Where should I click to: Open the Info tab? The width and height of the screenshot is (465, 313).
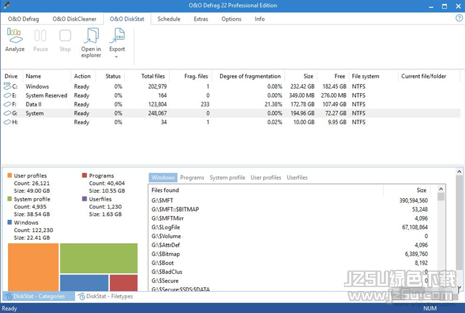[259, 19]
